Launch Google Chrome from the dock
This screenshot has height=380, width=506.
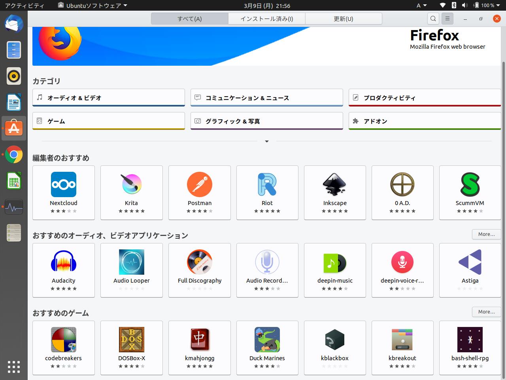point(14,154)
